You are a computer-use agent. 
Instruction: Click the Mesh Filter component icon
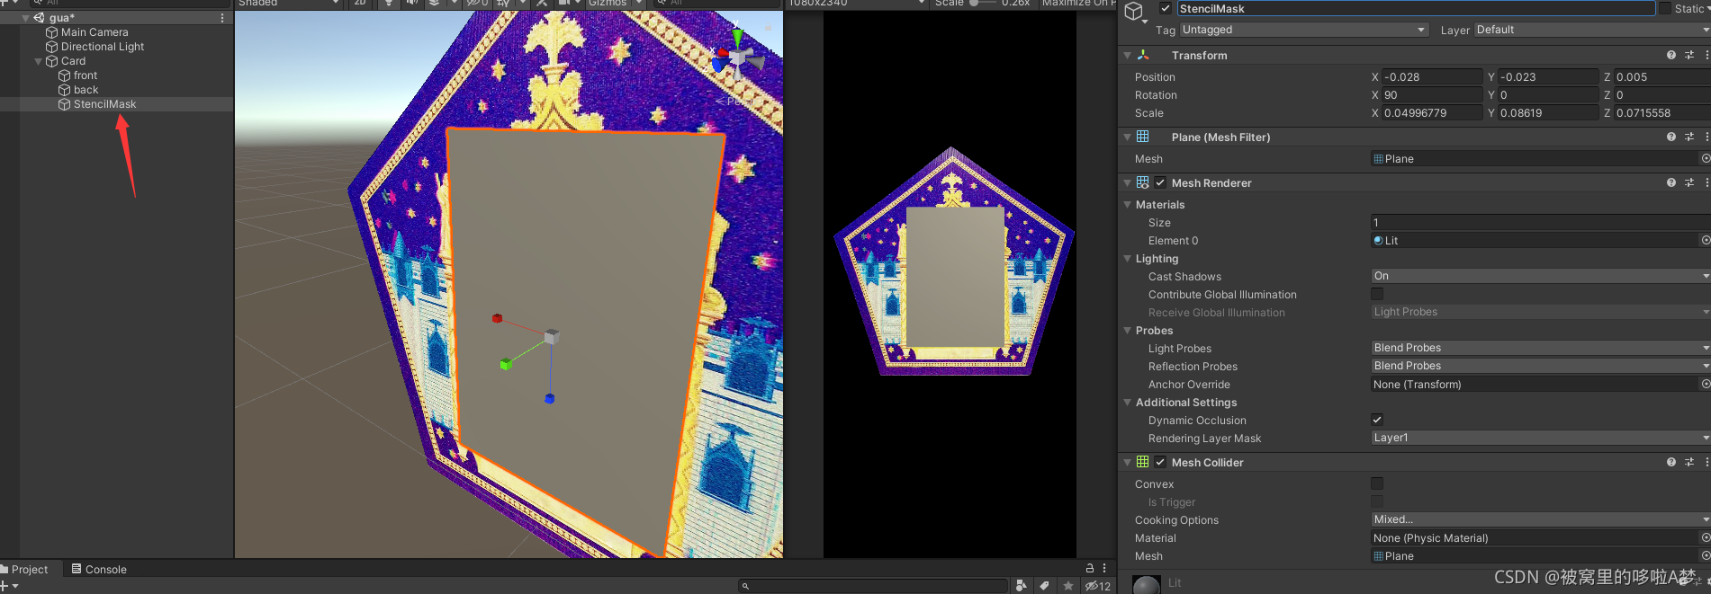tap(1143, 137)
